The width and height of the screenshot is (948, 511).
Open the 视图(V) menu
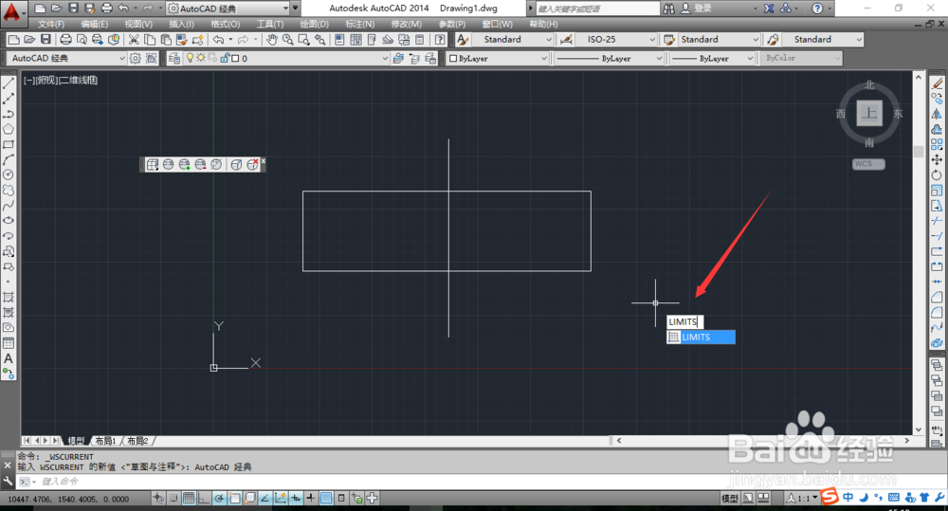138,25
